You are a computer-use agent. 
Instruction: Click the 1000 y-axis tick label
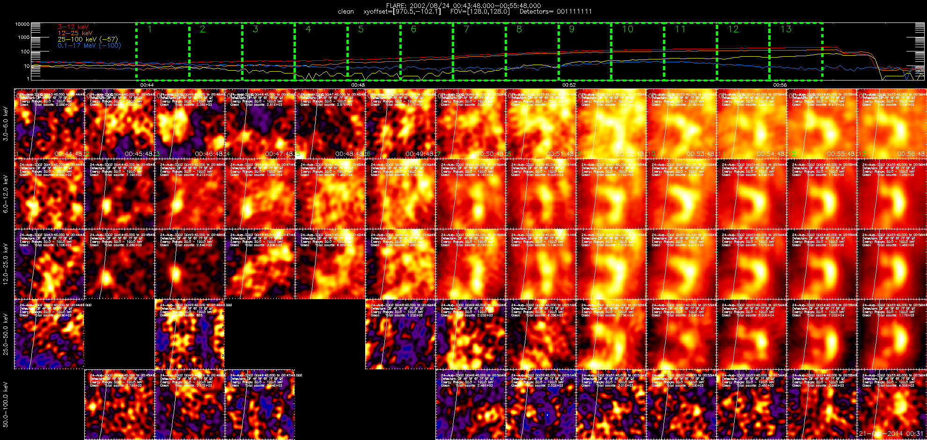[x=24, y=37]
